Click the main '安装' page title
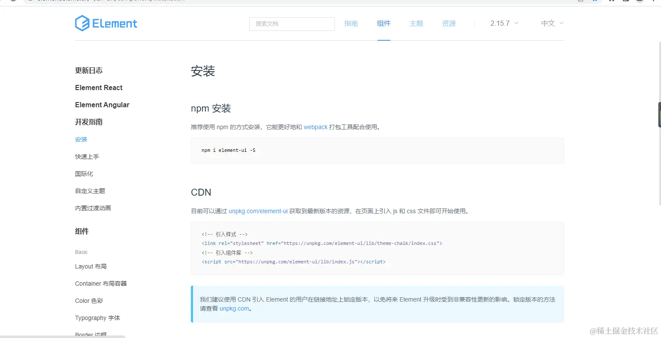Image resolution: width=661 pixels, height=338 pixels. 203,71
